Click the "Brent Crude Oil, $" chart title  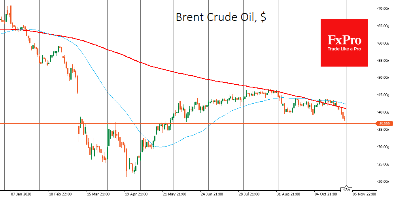[221, 18]
